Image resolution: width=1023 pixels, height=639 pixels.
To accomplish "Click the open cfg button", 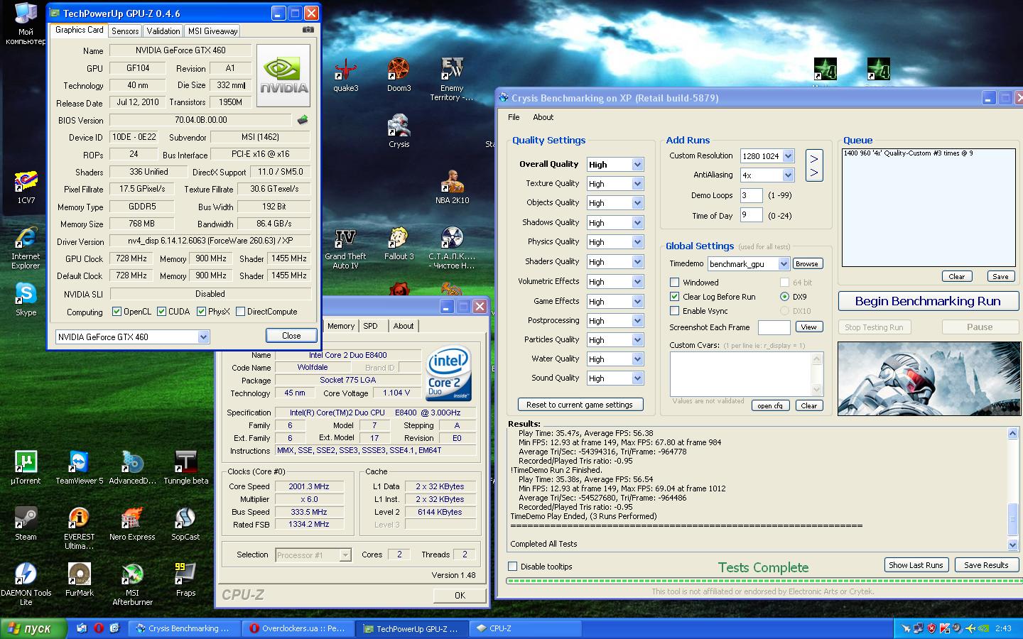I will point(770,405).
